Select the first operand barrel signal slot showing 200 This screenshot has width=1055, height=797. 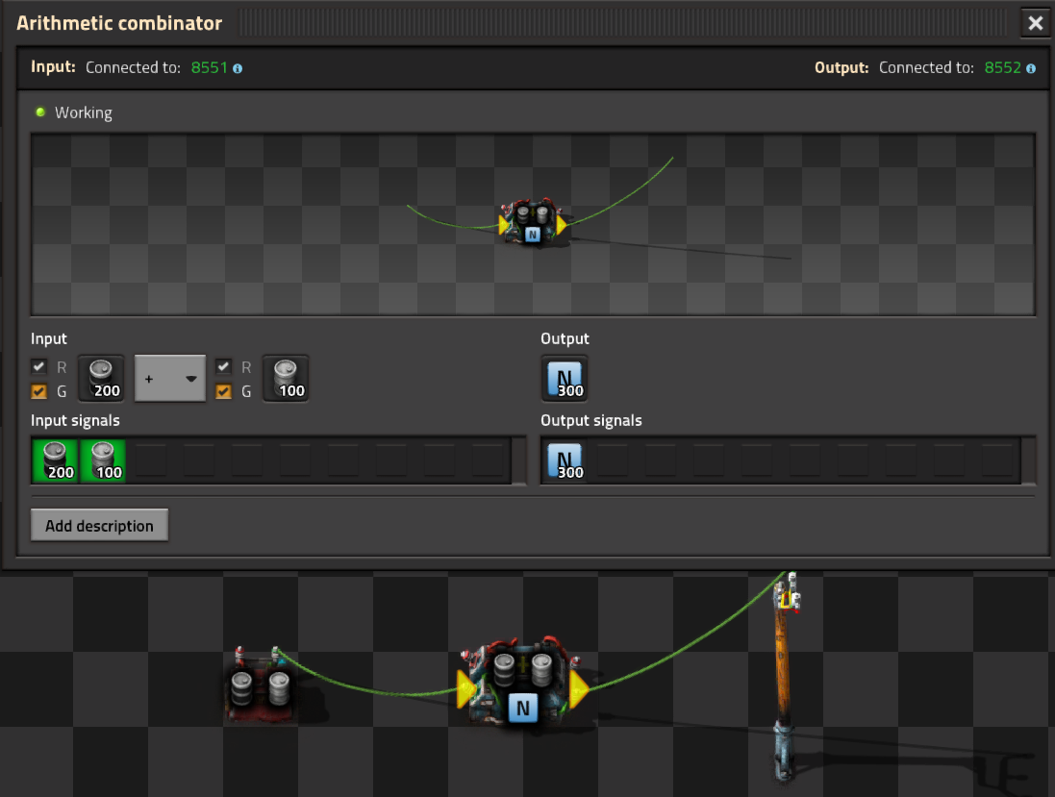point(102,379)
